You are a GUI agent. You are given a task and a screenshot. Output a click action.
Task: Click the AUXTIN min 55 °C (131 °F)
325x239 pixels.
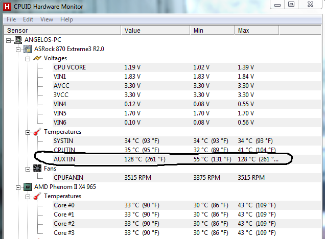(212, 159)
